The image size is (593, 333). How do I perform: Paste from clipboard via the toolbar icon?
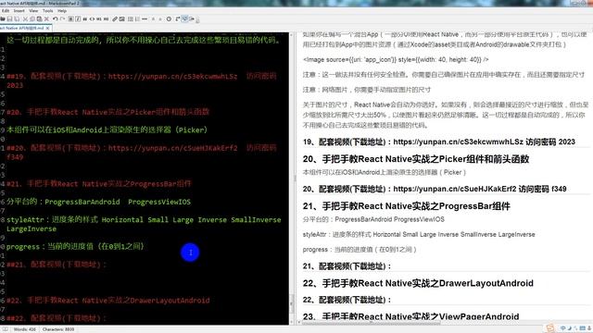coord(39,18)
